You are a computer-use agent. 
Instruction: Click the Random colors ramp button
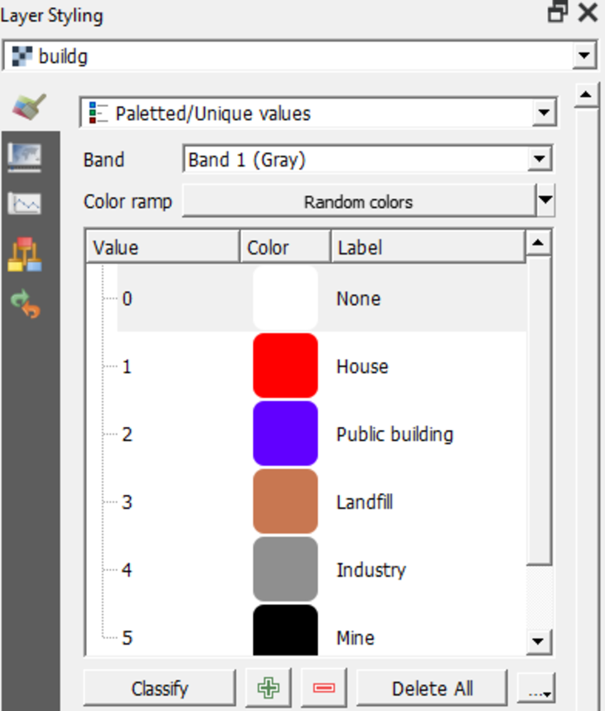click(358, 201)
